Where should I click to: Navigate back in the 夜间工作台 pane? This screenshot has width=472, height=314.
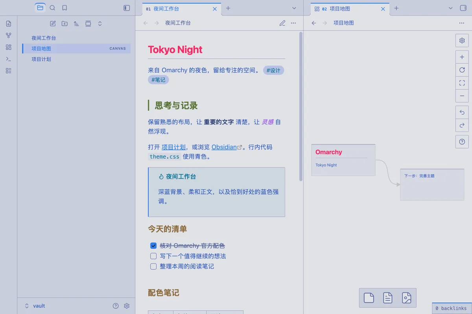pos(146,23)
